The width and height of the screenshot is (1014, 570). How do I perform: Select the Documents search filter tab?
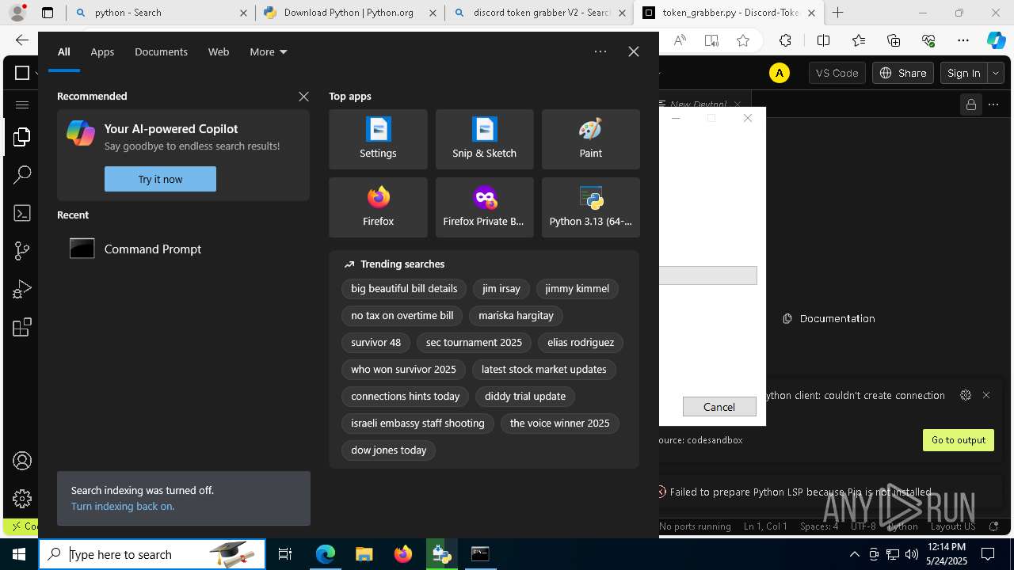[x=161, y=51]
